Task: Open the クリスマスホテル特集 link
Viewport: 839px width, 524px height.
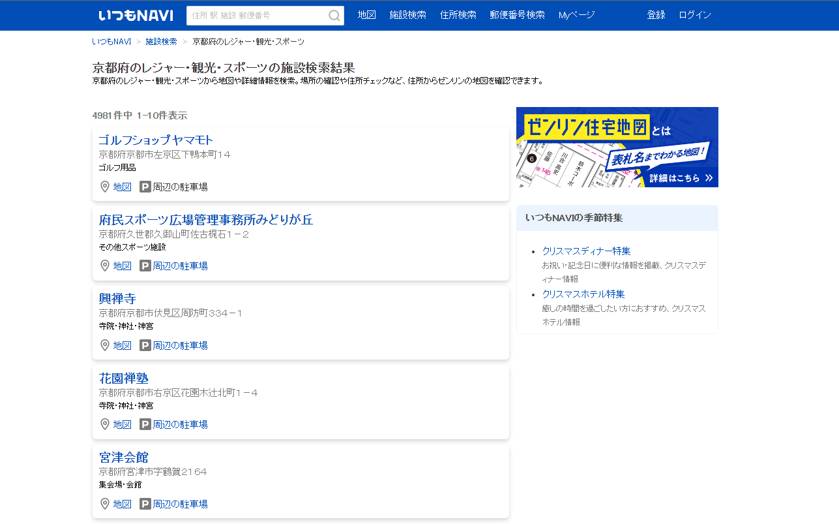Action: (x=583, y=294)
